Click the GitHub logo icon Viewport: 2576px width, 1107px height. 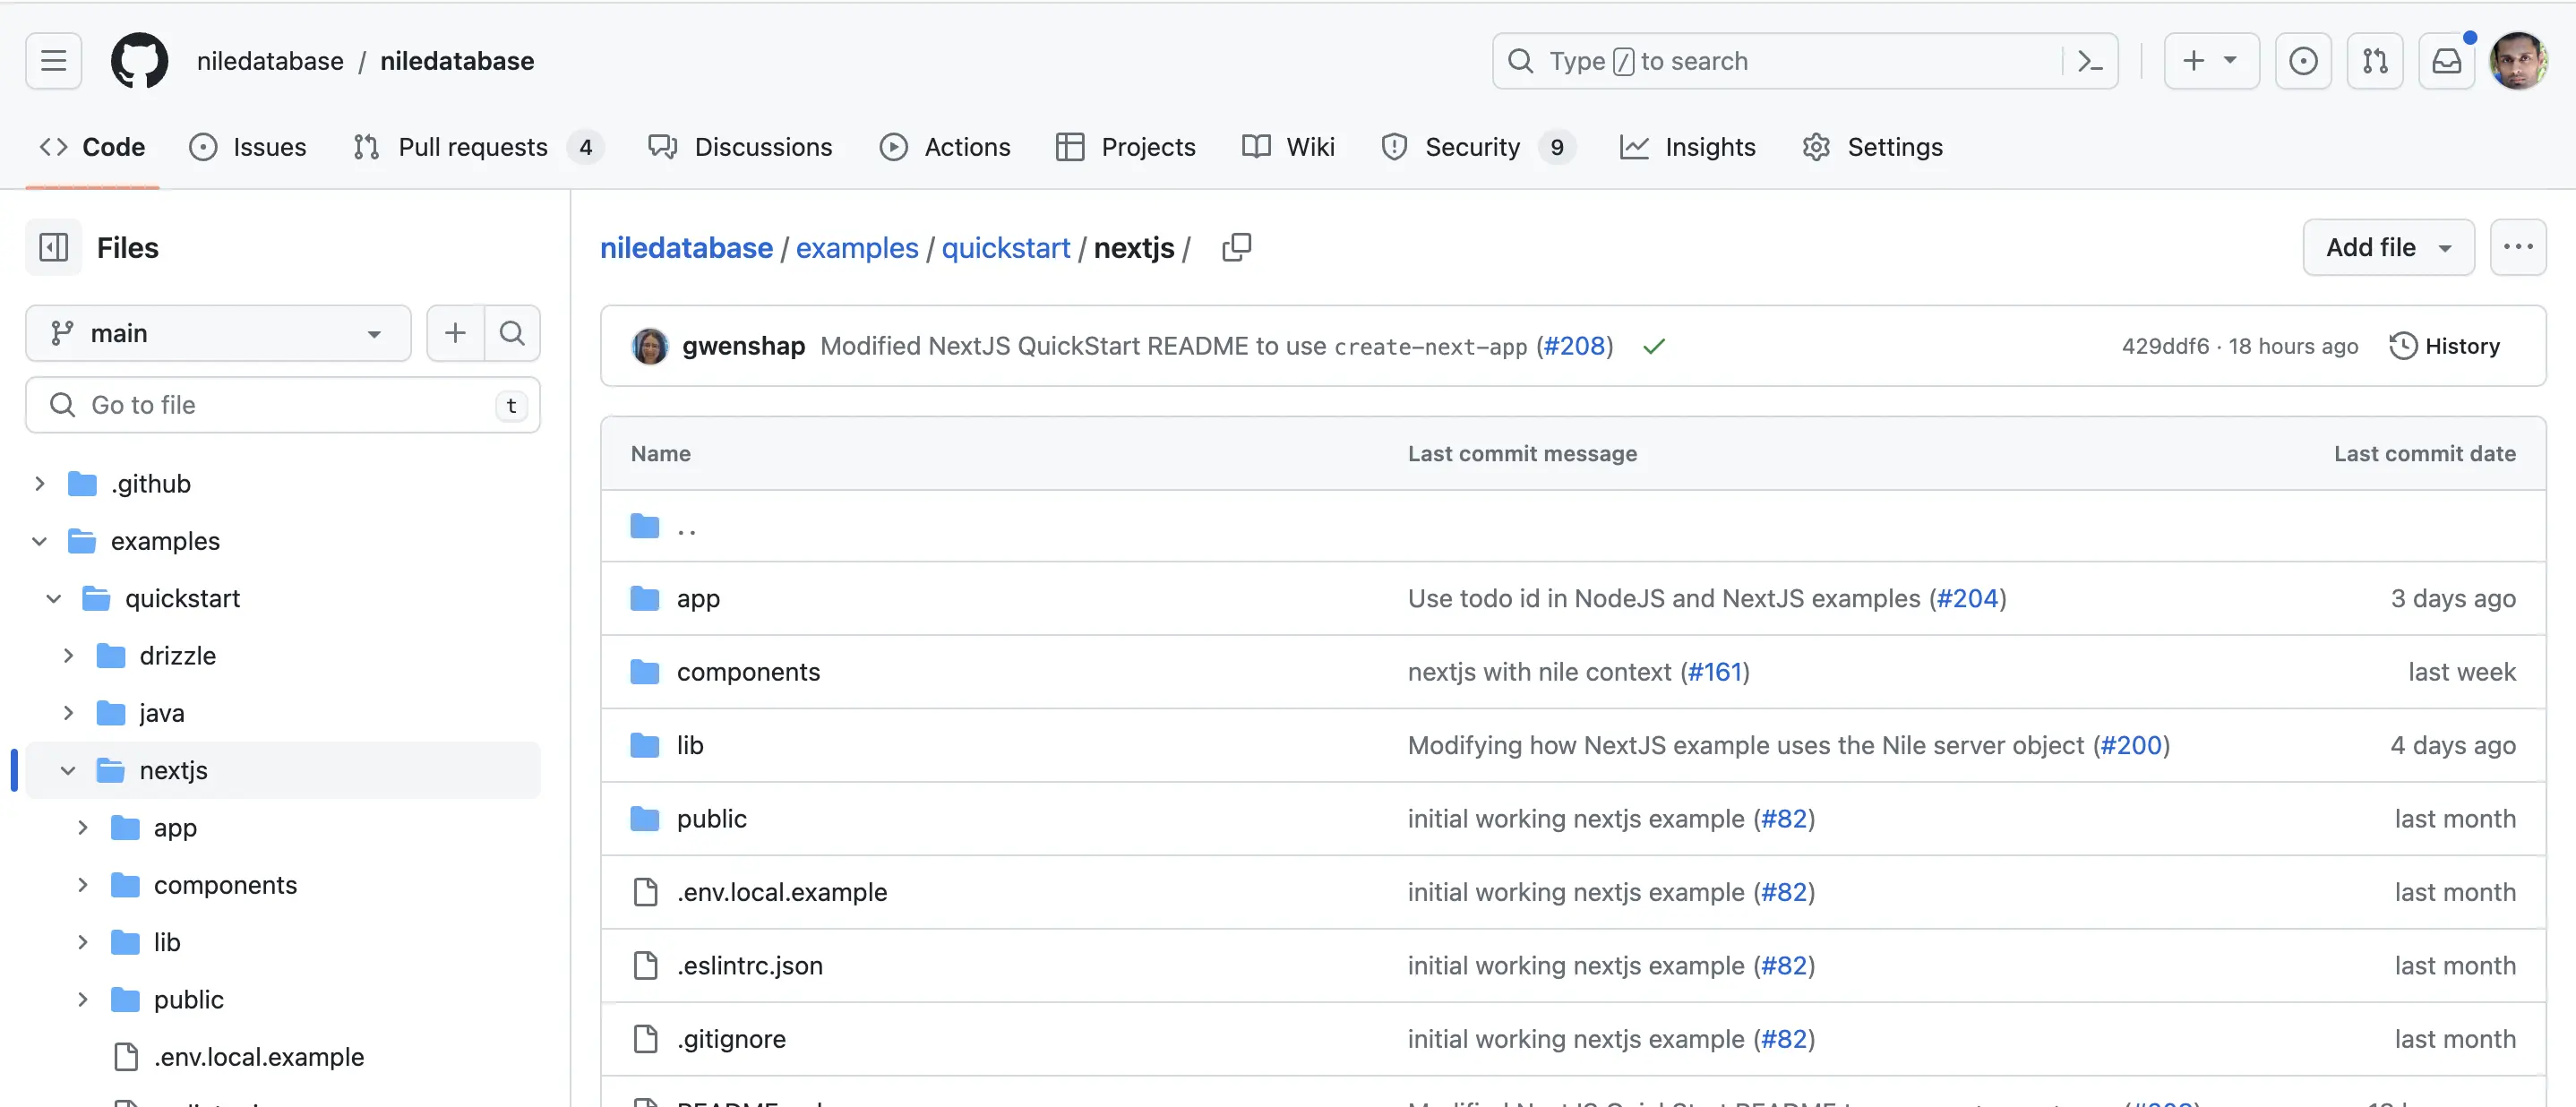pos(139,61)
